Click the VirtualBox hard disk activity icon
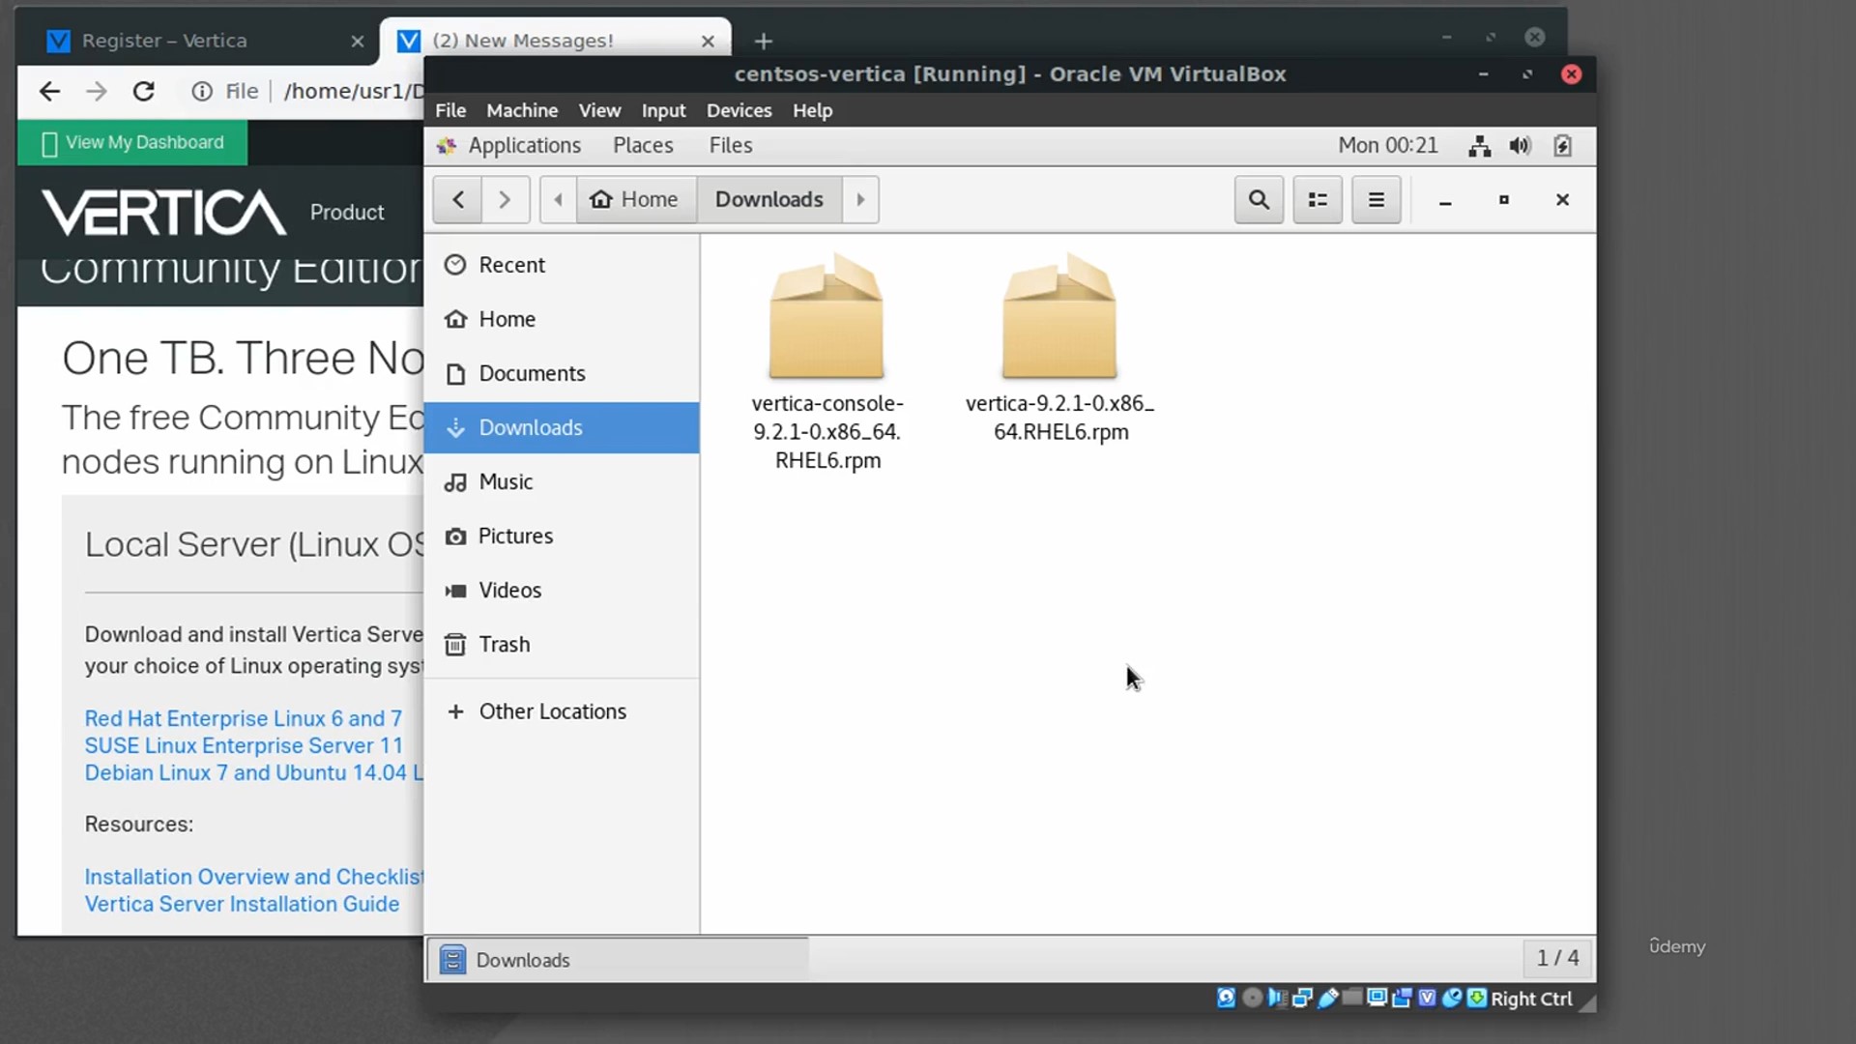 [1226, 998]
